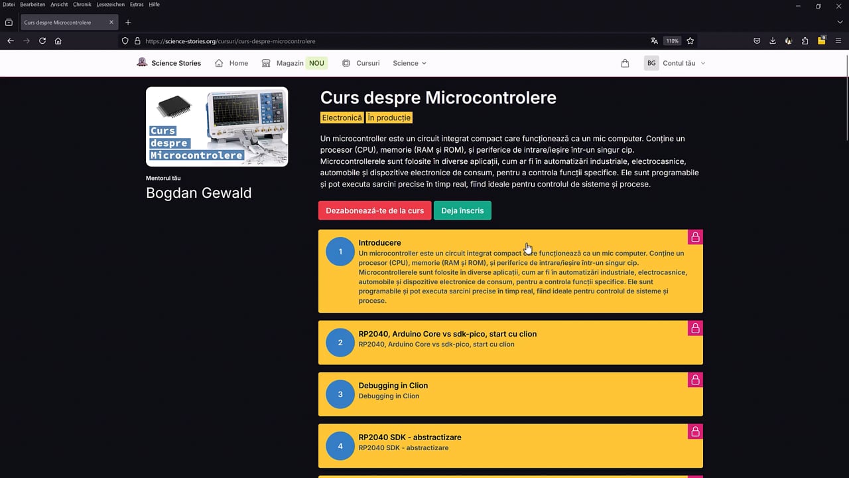Click the course cover thumbnail image
849x478 pixels.
click(x=217, y=126)
